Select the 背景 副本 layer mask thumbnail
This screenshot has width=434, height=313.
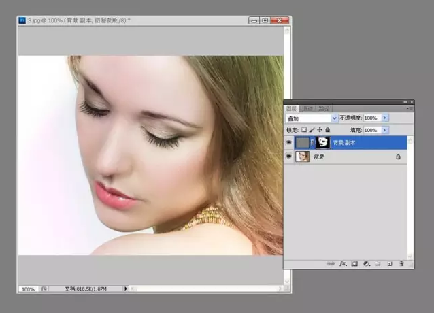[322, 143]
